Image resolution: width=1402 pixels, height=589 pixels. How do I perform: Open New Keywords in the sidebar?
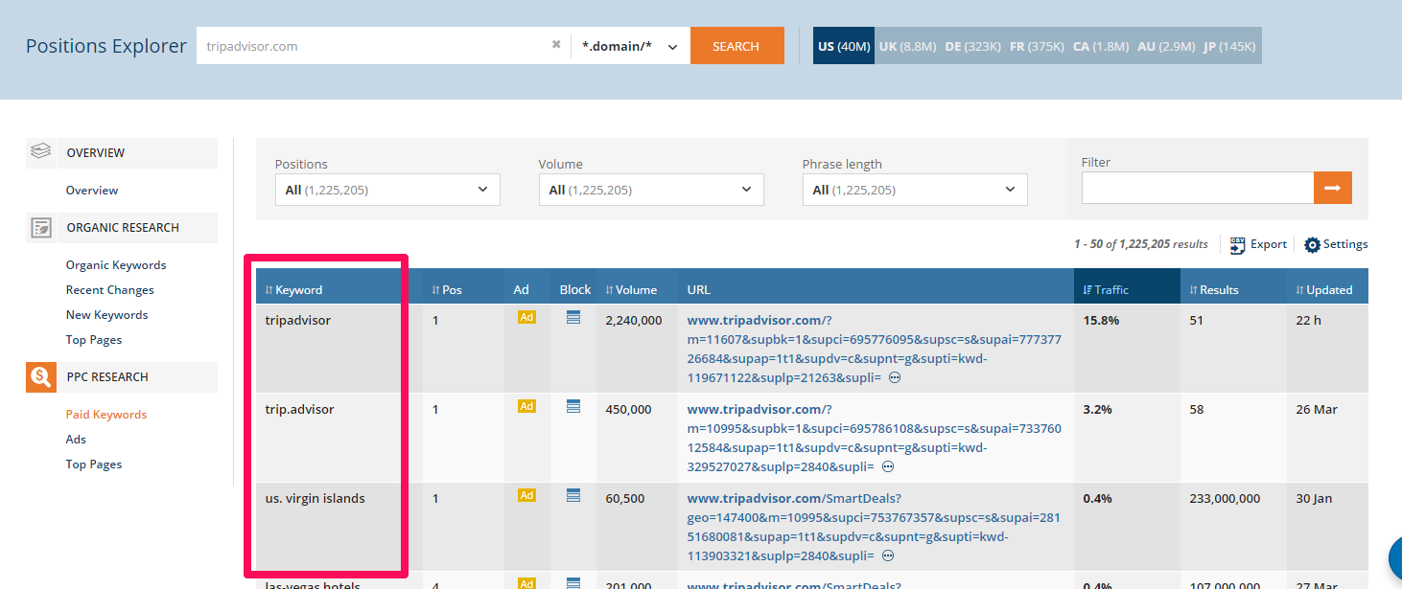106,315
